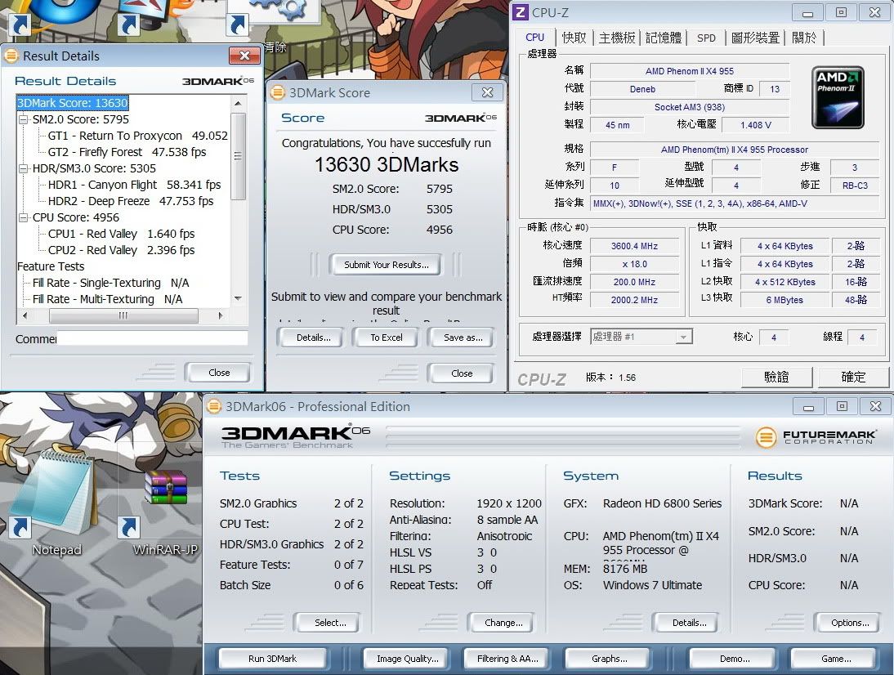Click the 13630 3DMarks score text
Viewport: 894px width, 675px height.
(387, 165)
